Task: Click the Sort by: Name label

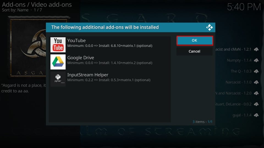Action: tap(15, 10)
